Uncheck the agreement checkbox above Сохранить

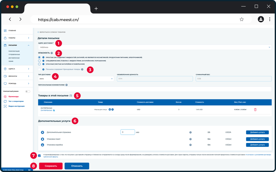coord(39,156)
